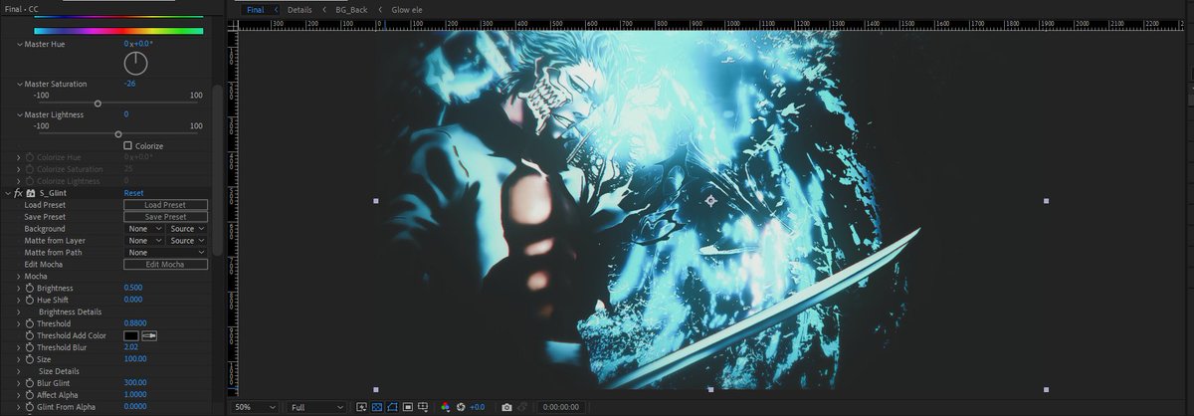
Task: Open Threshold Add Color black swatch
Action: 131,335
